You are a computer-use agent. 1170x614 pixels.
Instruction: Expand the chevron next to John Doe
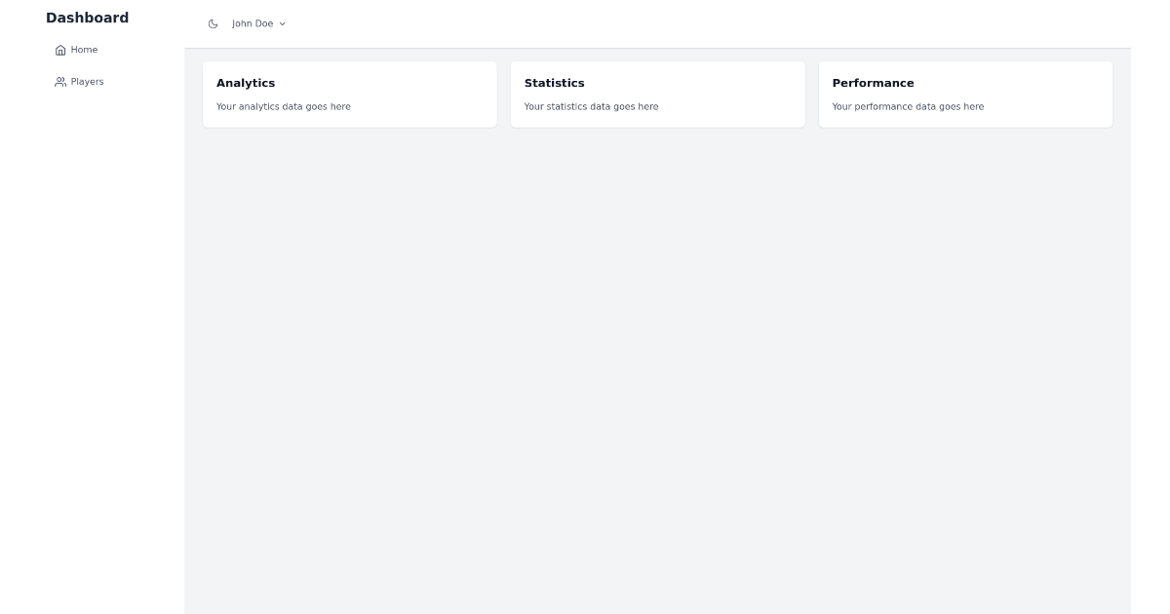(283, 24)
